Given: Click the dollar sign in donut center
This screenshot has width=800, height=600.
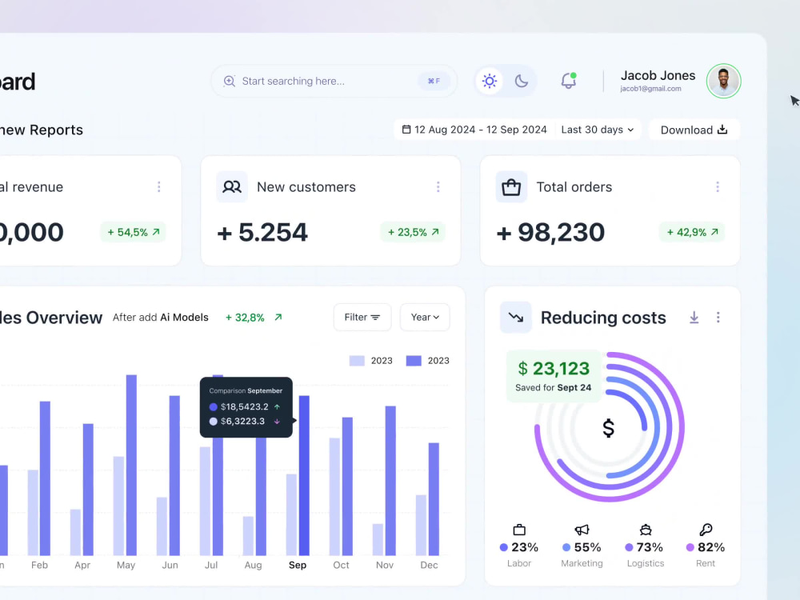Looking at the screenshot, I should (608, 428).
